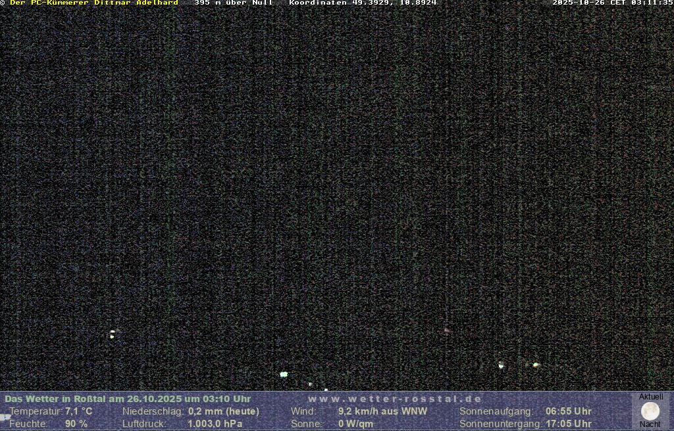Click the Aktuell label above the moon
674x431 pixels.
651,397
